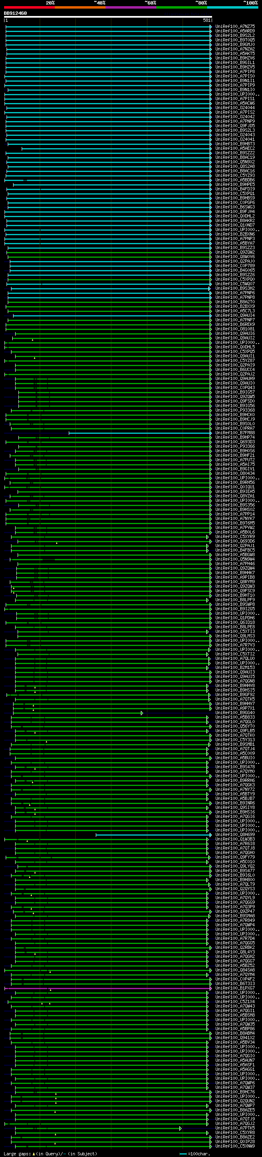
Task: Select the UniRef100_B9N1I1 label
Action: click(235, 81)
